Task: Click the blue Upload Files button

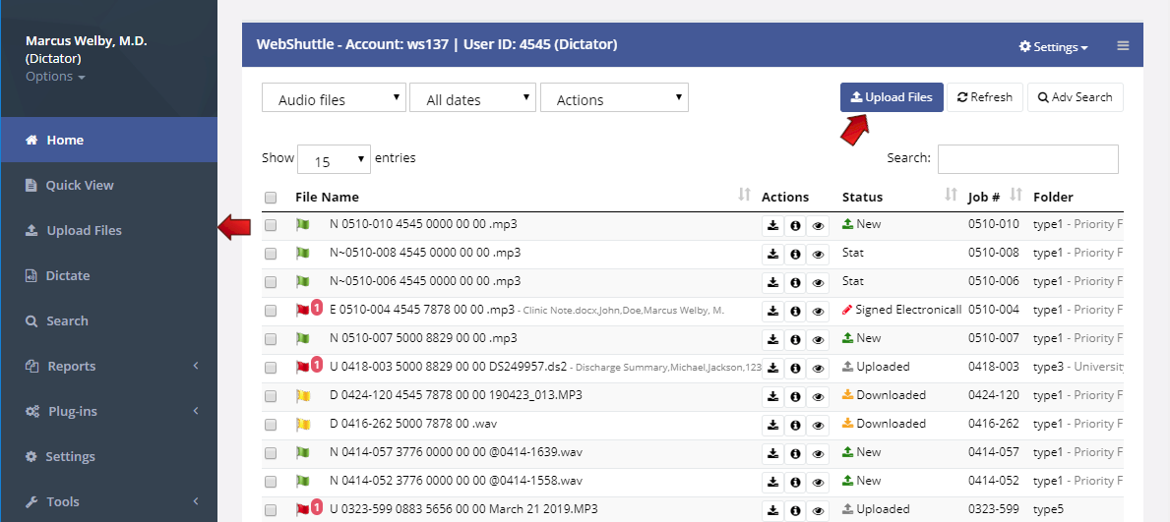Action: pos(892,97)
